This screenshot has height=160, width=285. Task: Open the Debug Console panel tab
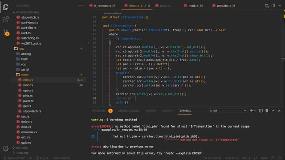(x=129, y=111)
